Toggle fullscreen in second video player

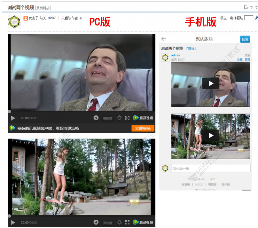tap(127, 222)
